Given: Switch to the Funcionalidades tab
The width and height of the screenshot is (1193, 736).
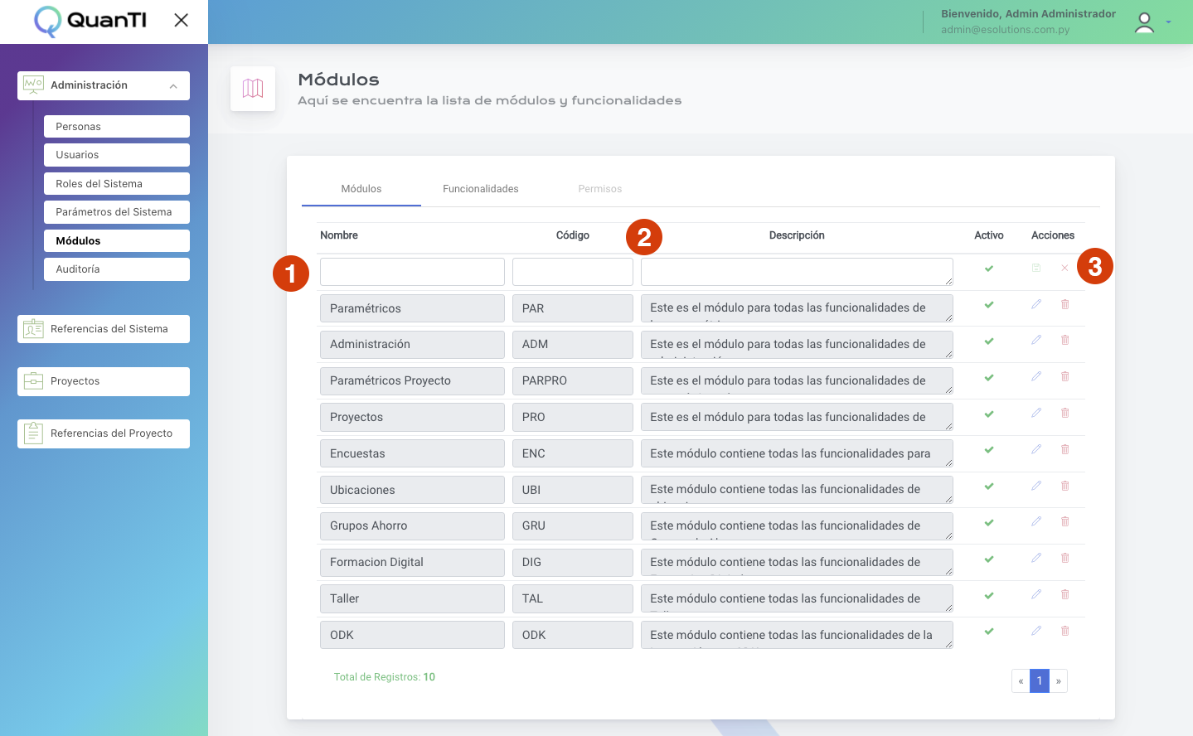Looking at the screenshot, I should pyautogui.click(x=481, y=189).
